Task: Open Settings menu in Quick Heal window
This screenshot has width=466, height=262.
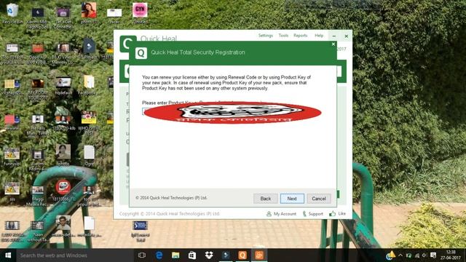Action: point(265,36)
